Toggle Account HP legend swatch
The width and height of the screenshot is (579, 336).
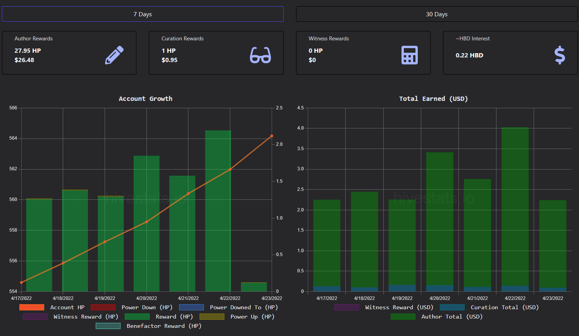[32, 307]
